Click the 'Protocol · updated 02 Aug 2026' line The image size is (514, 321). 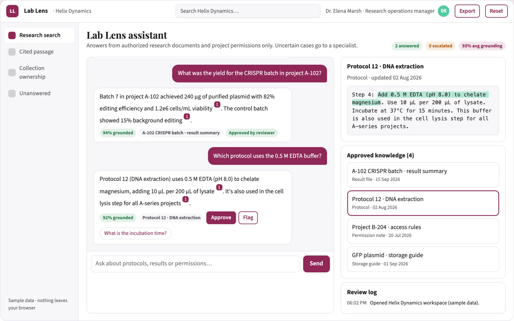pos(384,78)
